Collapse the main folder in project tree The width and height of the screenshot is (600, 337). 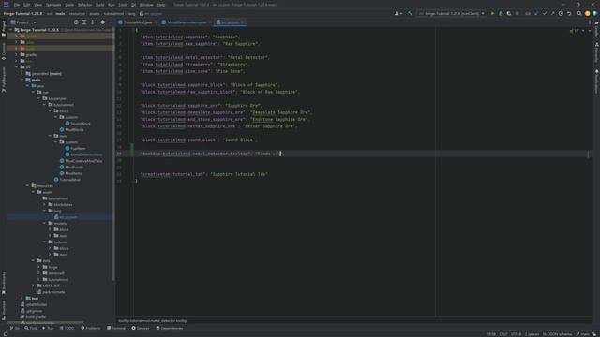22,80
